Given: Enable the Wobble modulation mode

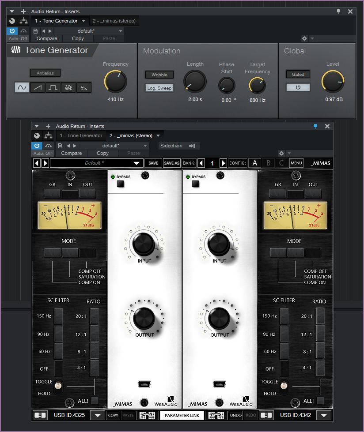Looking at the screenshot, I should (x=159, y=75).
